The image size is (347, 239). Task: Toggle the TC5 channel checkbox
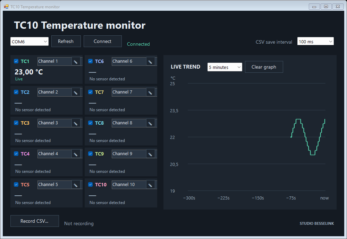coord(16,184)
